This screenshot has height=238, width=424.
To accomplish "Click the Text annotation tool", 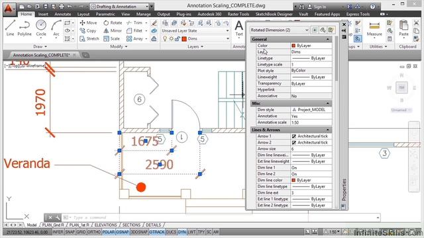I will pyautogui.click(x=238, y=28).
